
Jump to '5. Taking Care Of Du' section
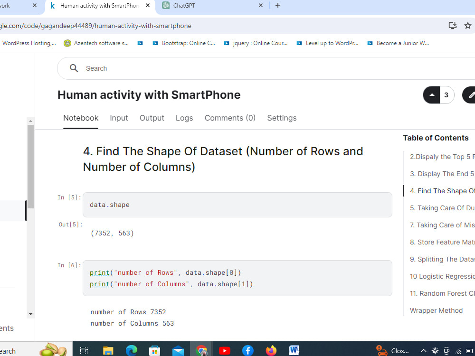tap(442, 208)
